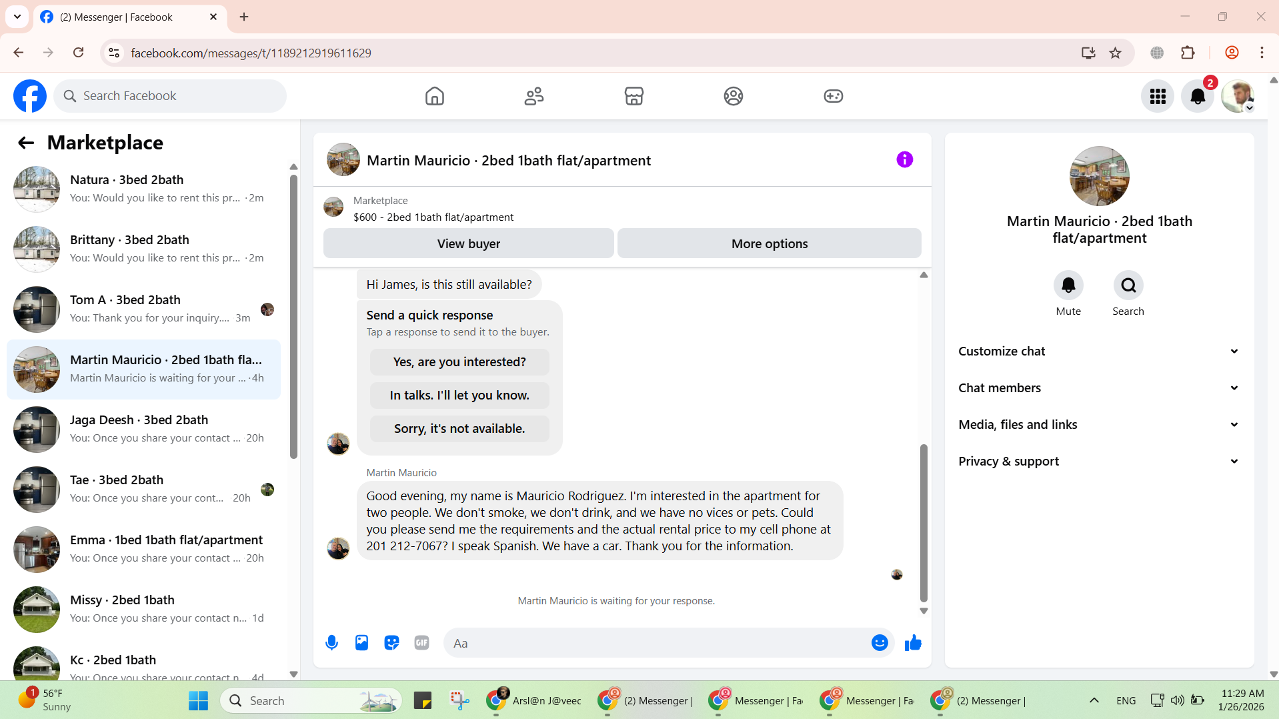Screen dimensions: 1279x719
Task: Open the browser extensions puzzle icon
Action: tap(1188, 53)
